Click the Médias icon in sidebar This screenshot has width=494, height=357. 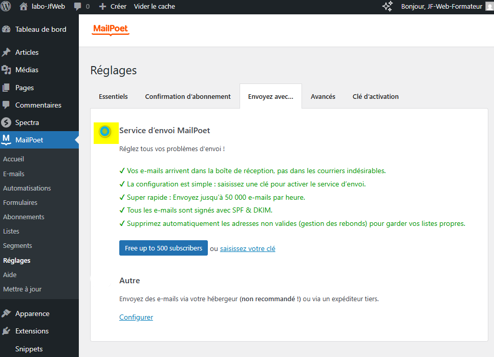pyautogui.click(x=6, y=70)
